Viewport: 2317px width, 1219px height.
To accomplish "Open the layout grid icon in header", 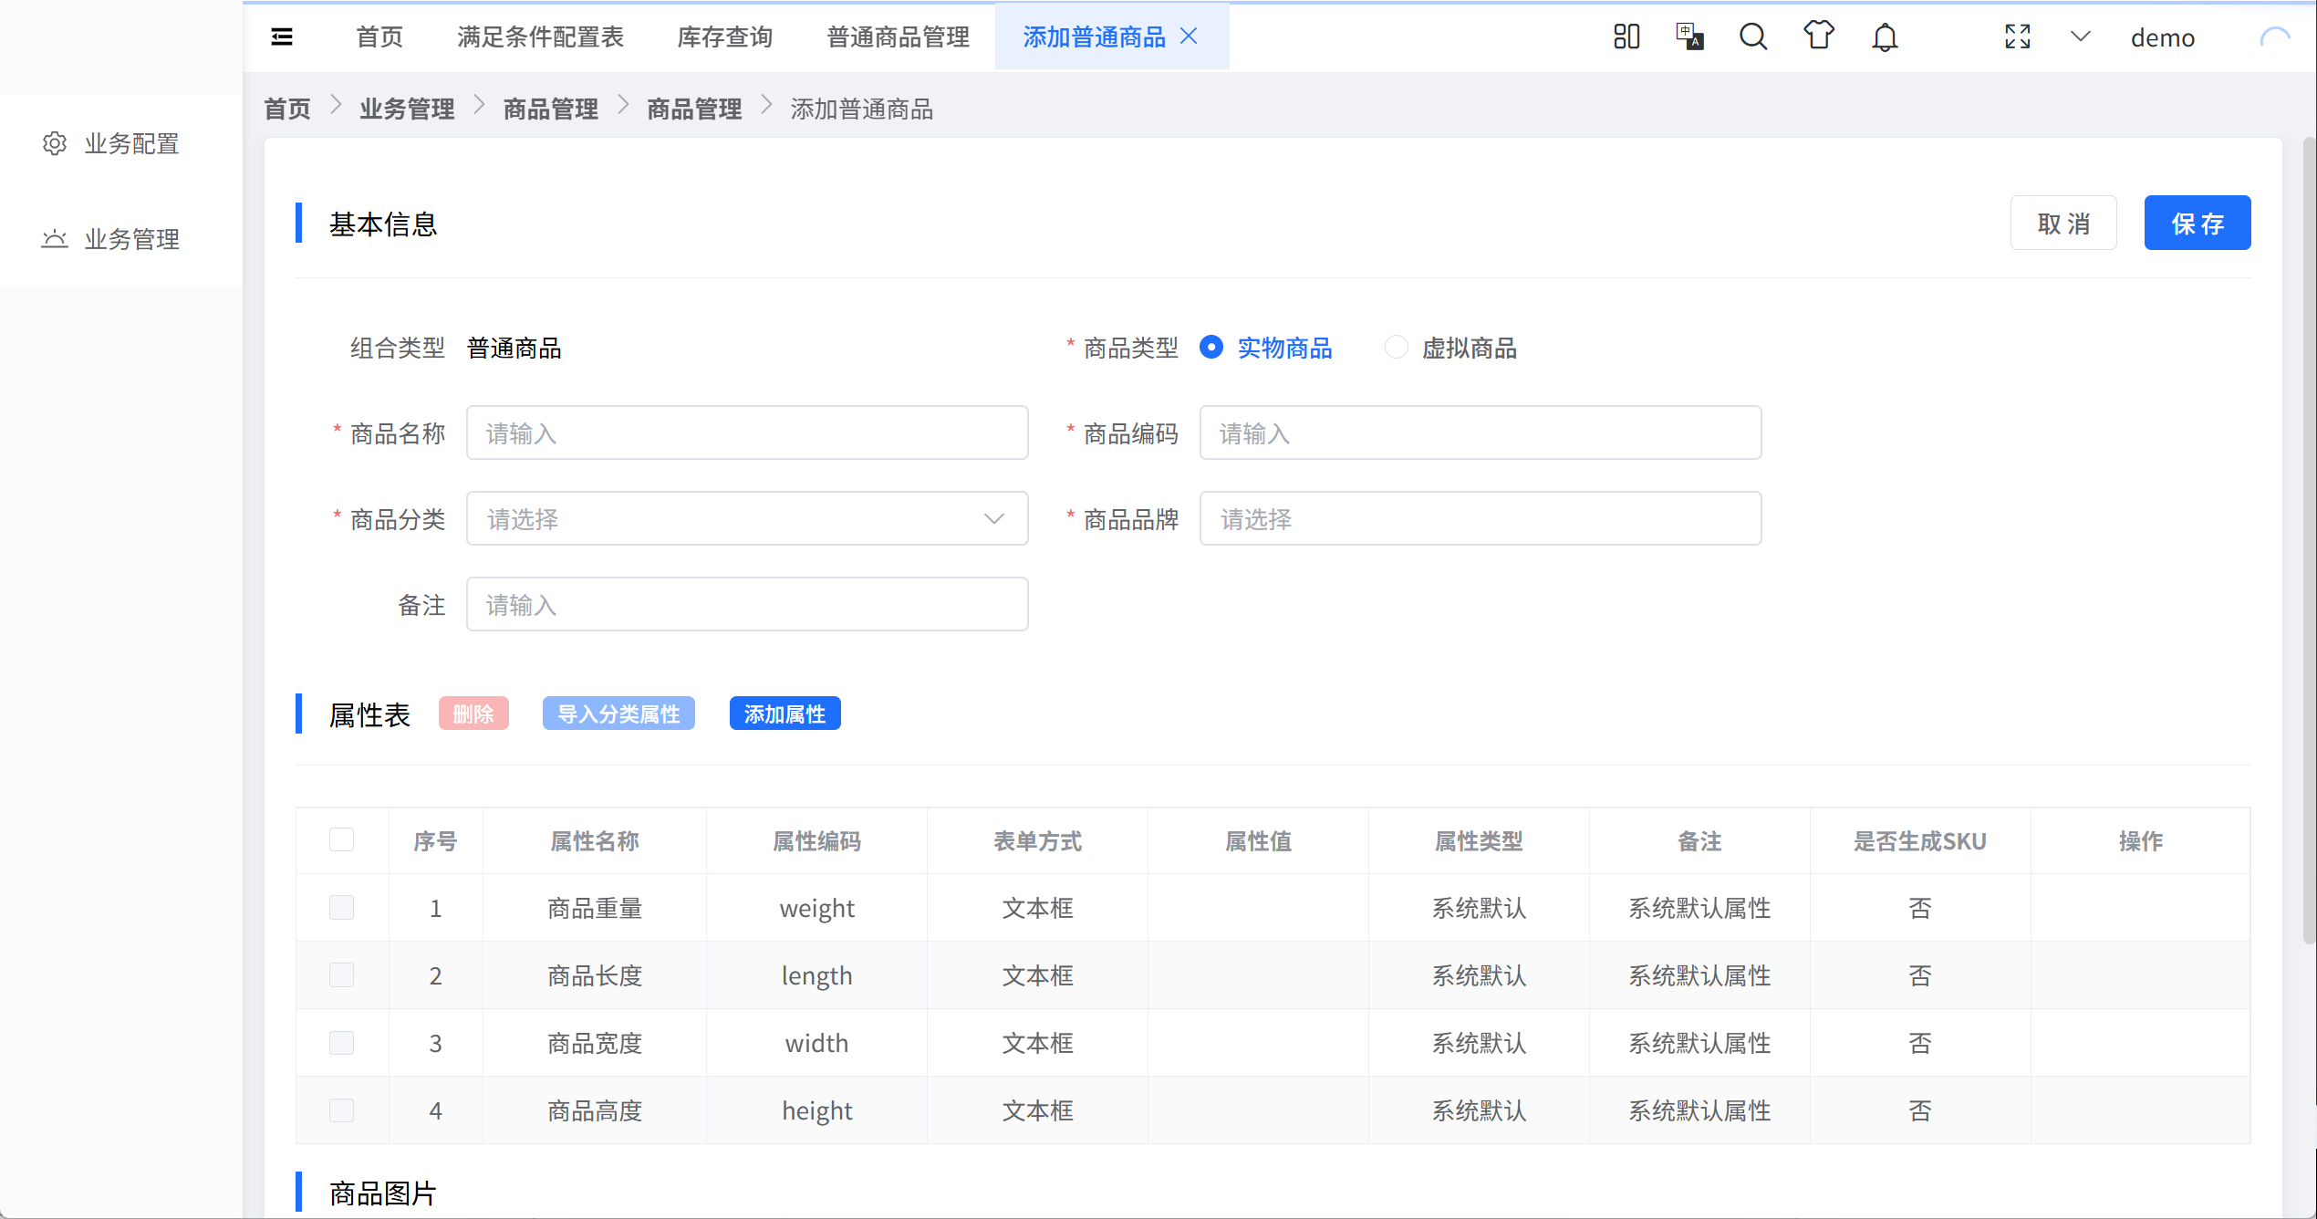I will 1626,36.
